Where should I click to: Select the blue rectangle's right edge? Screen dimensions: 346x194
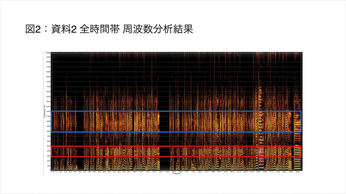point(301,122)
